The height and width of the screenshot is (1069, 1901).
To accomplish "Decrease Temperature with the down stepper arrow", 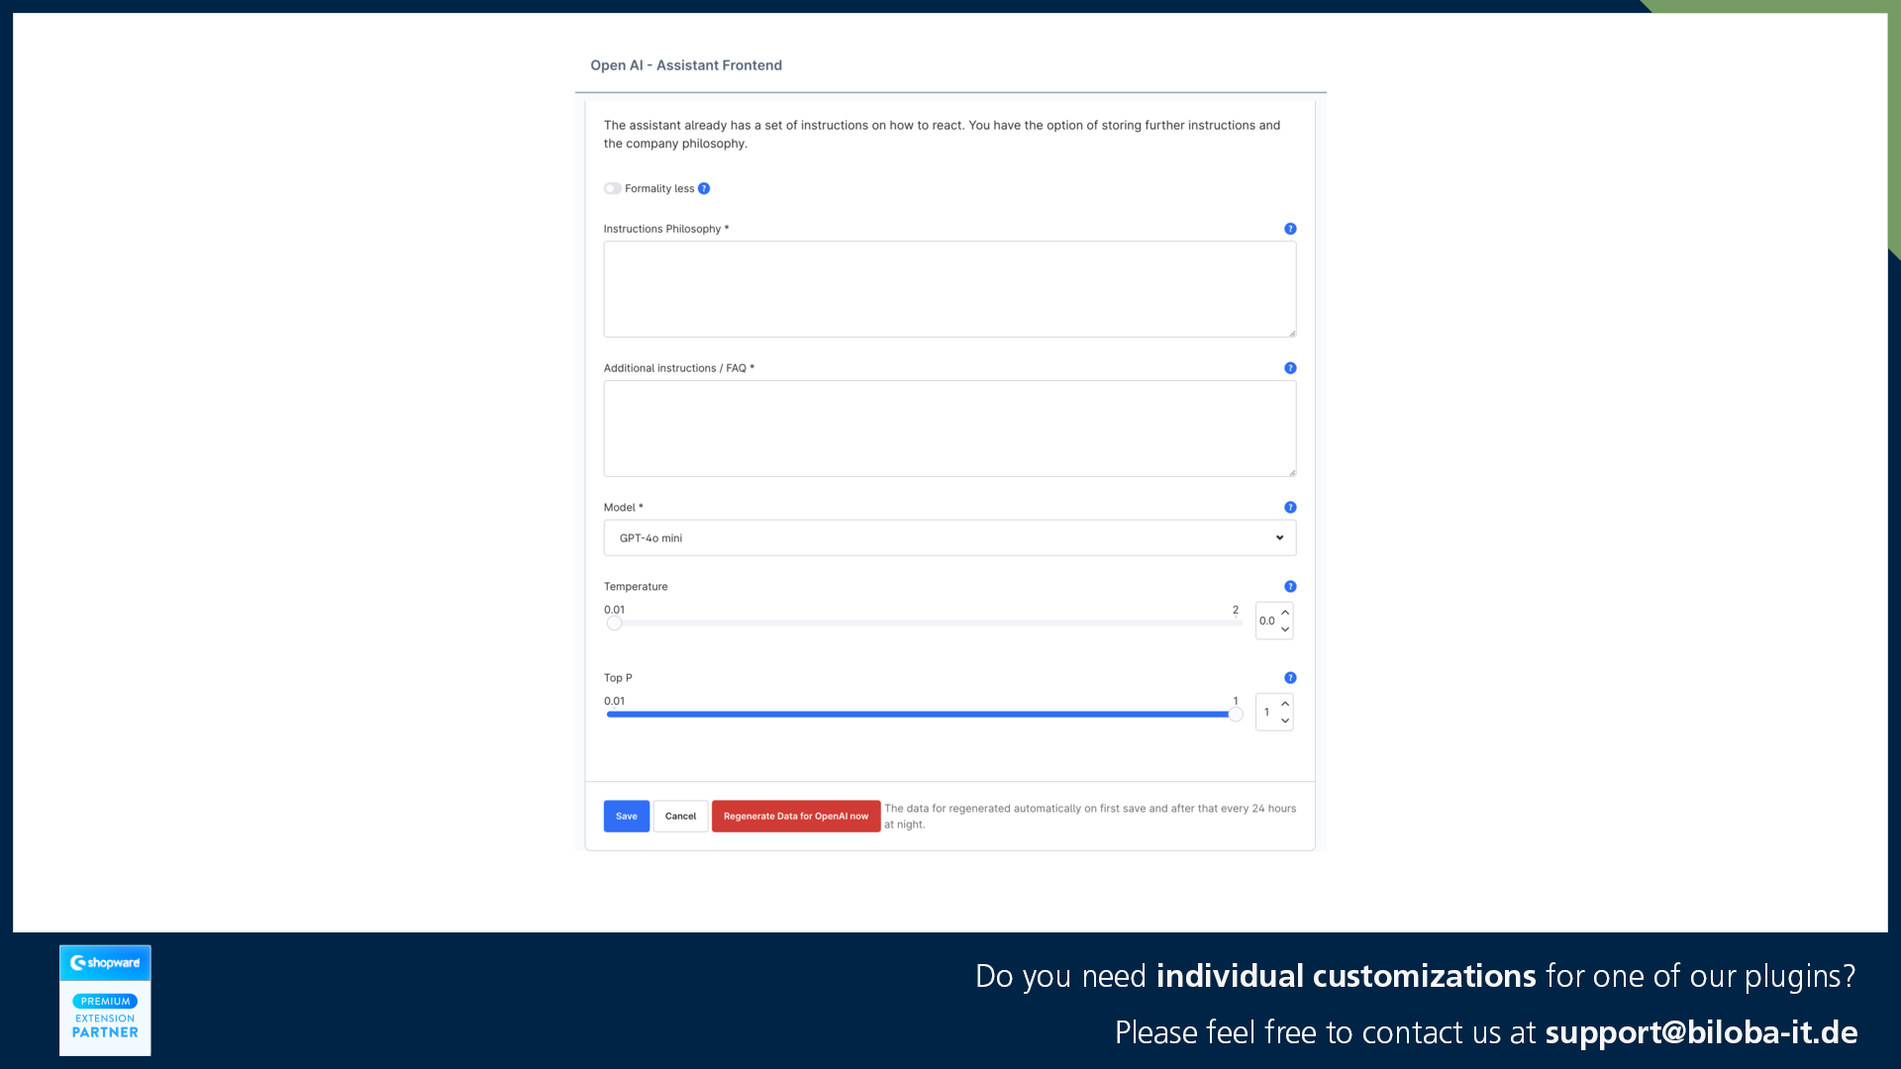I will pyautogui.click(x=1285, y=630).
